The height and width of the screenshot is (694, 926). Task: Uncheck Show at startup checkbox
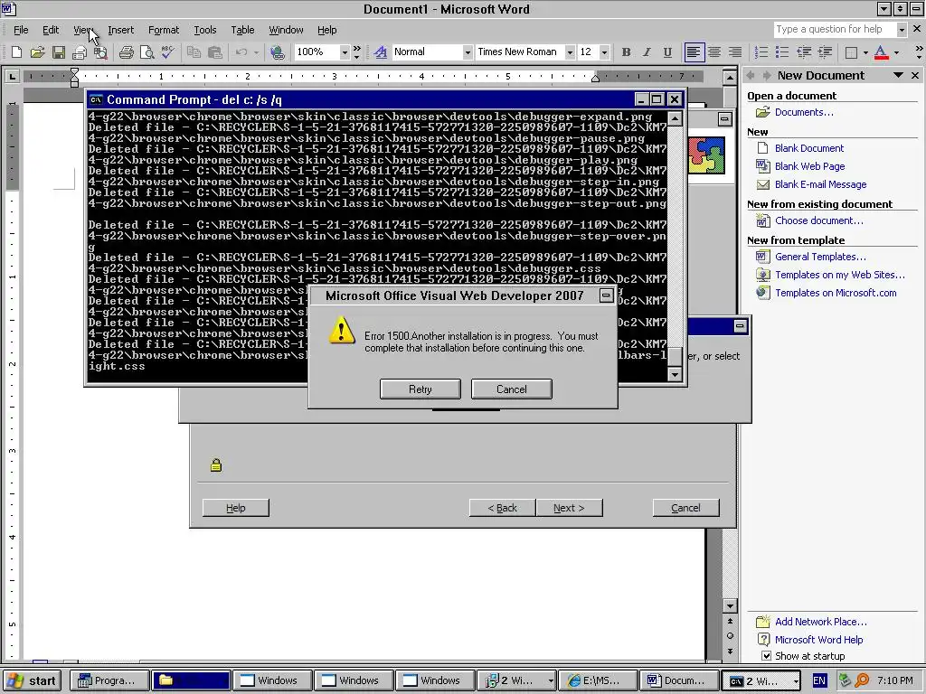coord(766,656)
